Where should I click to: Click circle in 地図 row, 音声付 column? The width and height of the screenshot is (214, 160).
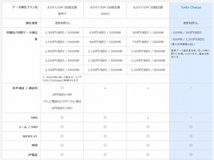(x=62, y=145)
